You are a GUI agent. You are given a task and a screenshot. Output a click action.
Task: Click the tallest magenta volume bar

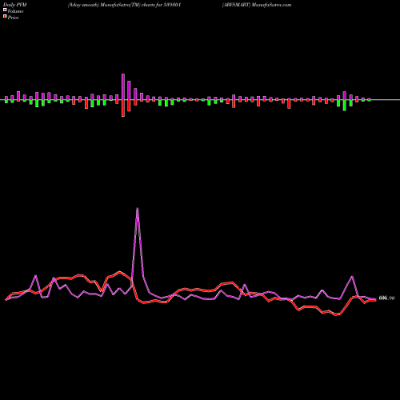(123, 87)
